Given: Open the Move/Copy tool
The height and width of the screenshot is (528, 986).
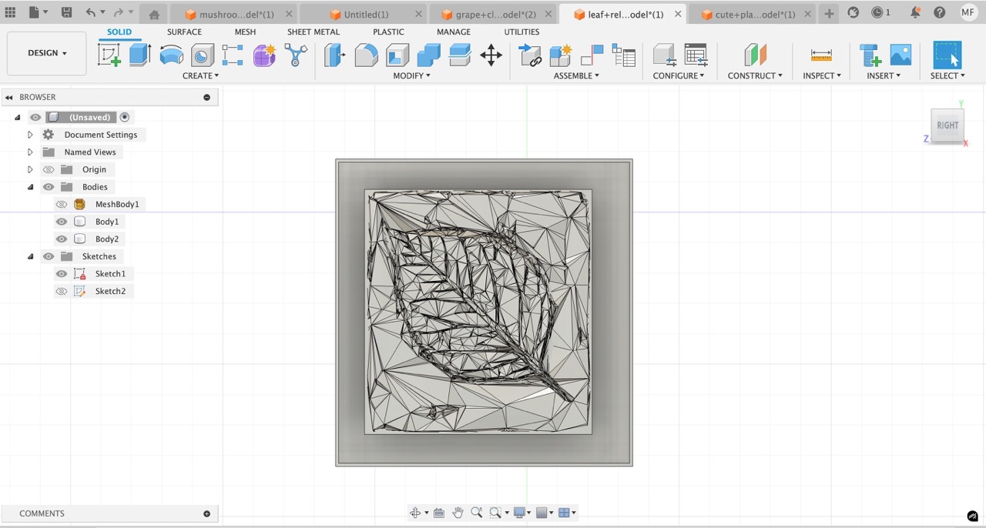Looking at the screenshot, I should (491, 55).
